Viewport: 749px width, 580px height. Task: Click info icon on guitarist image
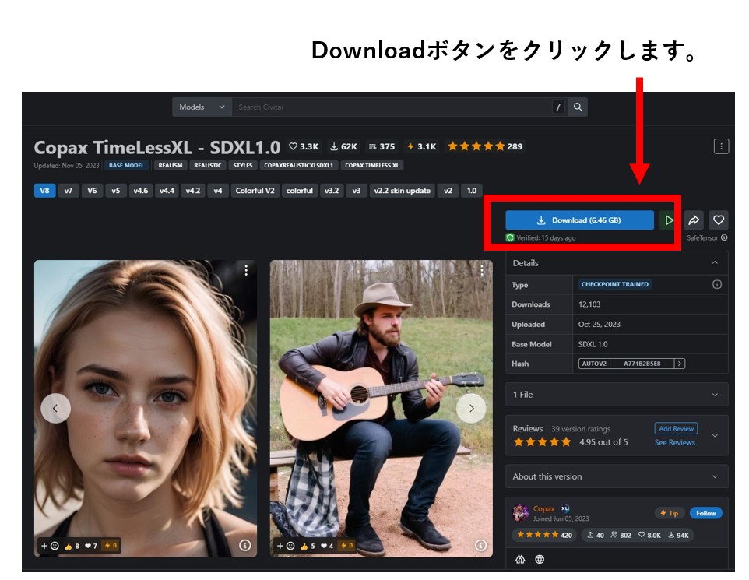(x=480, y=545)
